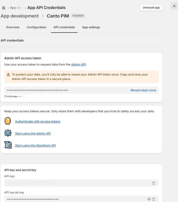Click the masked API secret key field
Image resolution: width=178 pixels, height=202 pixels.
[x=81, y=199]
